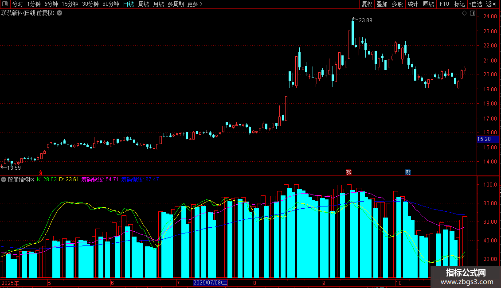Click the 24.00 price axis label
The height and width of the screenshot is (288, 501).
pyautogui.click(x=490, y=16)
